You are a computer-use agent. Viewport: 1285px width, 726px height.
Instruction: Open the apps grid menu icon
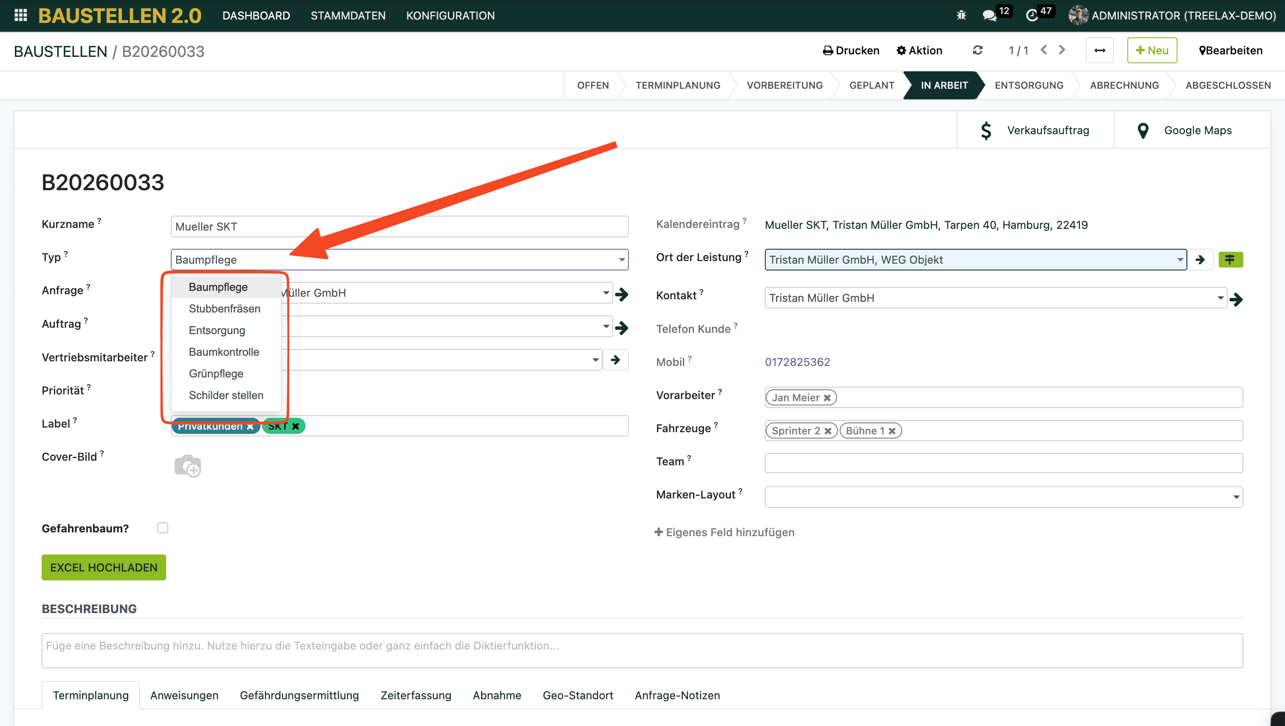[20, 15]
